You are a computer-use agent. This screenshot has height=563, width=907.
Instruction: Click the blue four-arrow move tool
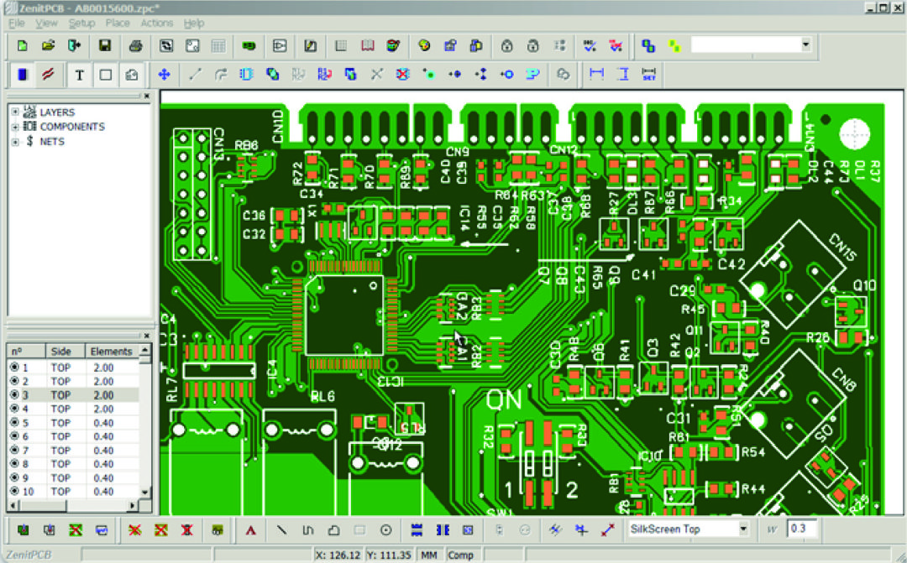pos(165,75)
